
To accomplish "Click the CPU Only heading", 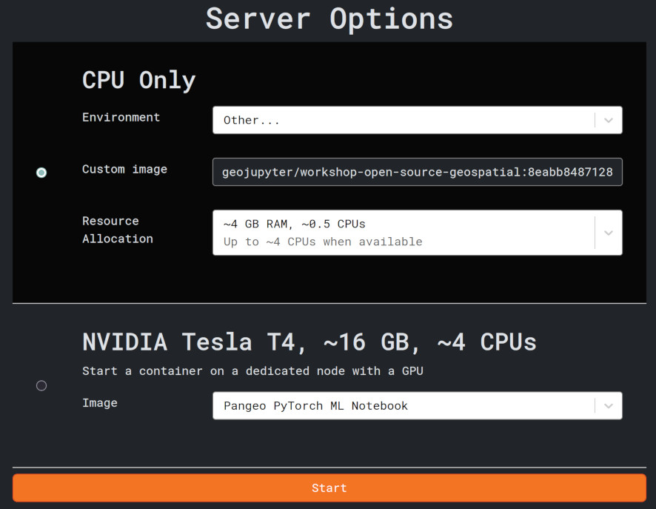I will coord(138,80).
